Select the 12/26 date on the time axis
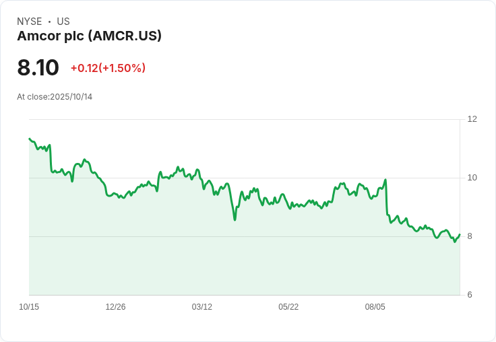Image resolution: width=496 pixels, height=342 pixels. click(x=115, y=307)
